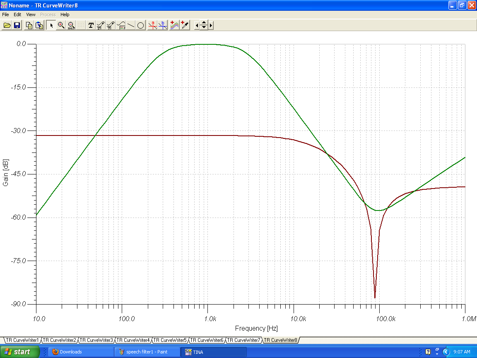Switch to TR CurveWriter7 tab
Image resolution: width=477 pixels, height=358 pixels.
pyautogui.click(x=243, y=340)
